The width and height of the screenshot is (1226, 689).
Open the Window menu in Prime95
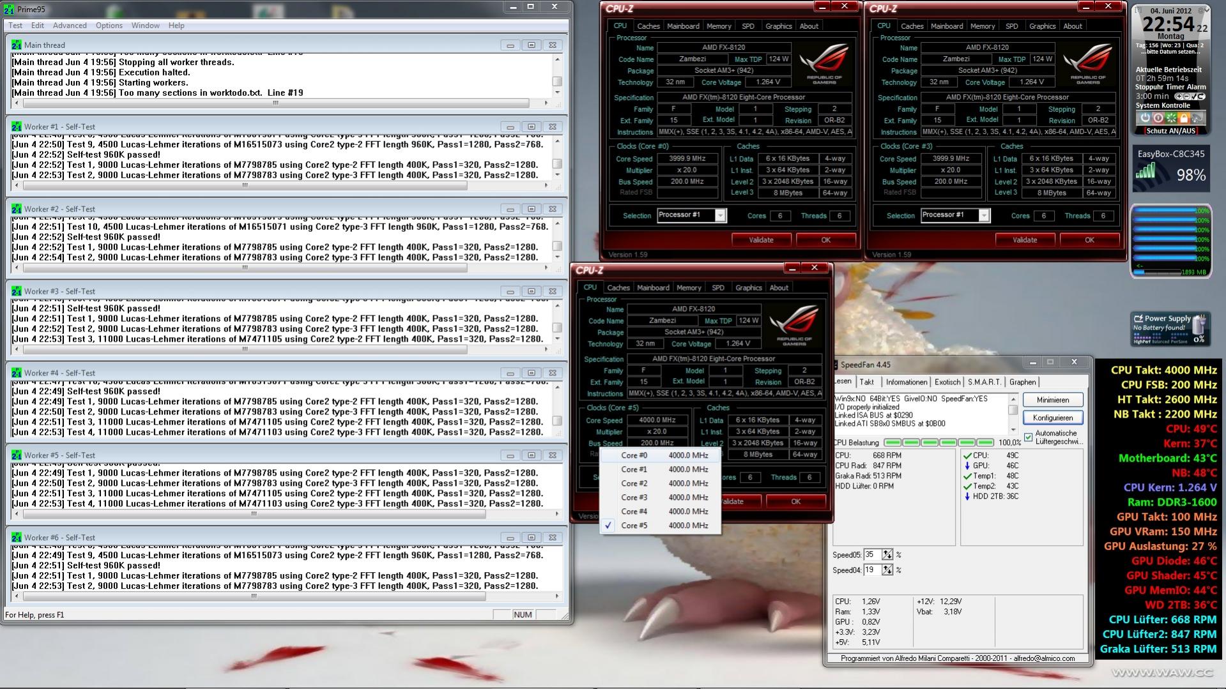(x=146, y=26)
